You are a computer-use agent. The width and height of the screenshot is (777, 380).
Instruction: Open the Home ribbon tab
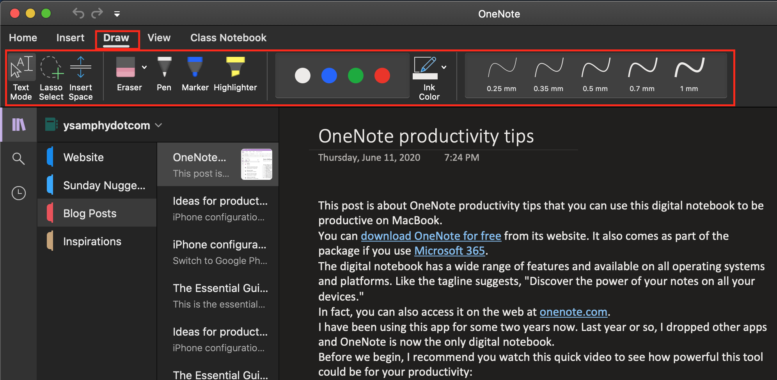23,38
